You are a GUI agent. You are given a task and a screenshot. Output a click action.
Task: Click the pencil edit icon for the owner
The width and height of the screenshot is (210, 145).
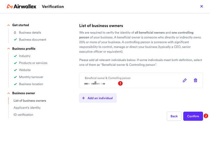coord(184,80)
